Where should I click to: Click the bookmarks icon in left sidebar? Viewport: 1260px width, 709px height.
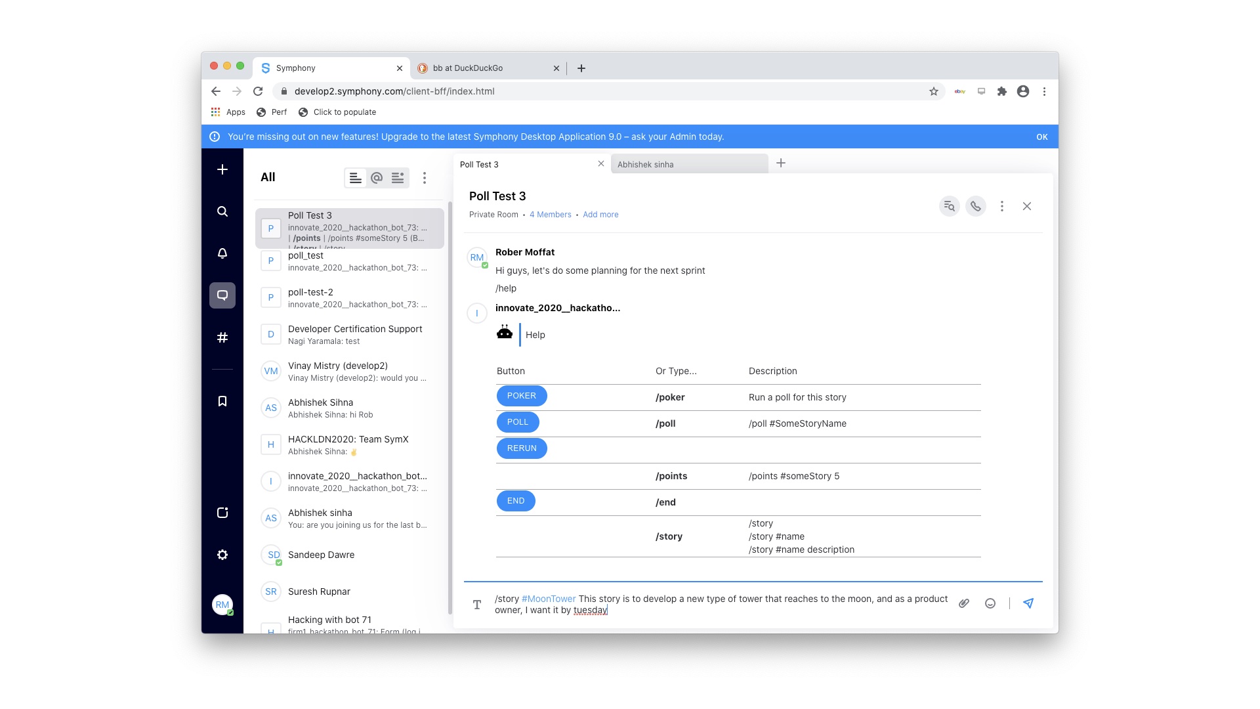[223, 402]
